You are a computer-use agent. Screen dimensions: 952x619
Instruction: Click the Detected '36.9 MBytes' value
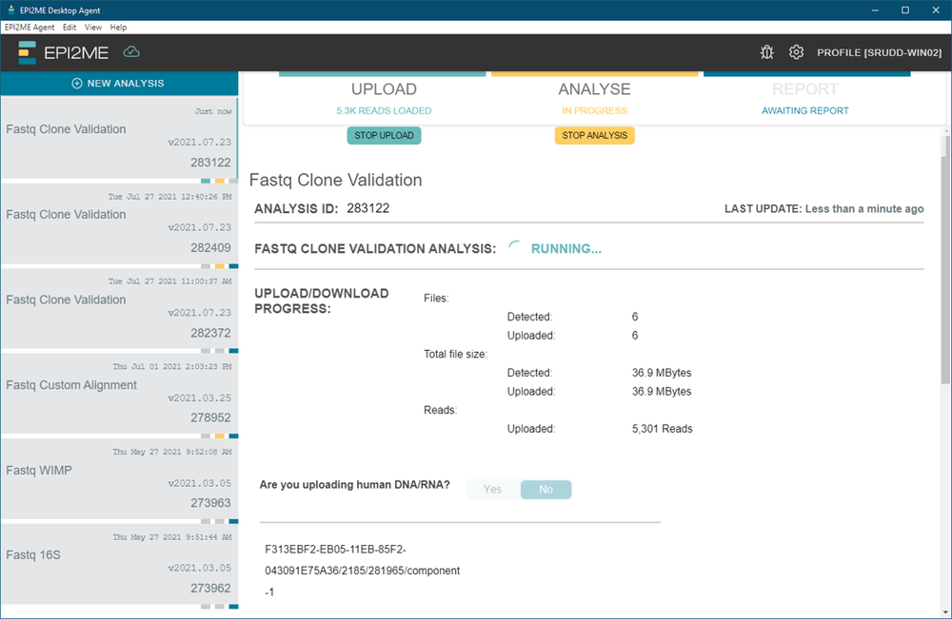(x=662, y=373)
